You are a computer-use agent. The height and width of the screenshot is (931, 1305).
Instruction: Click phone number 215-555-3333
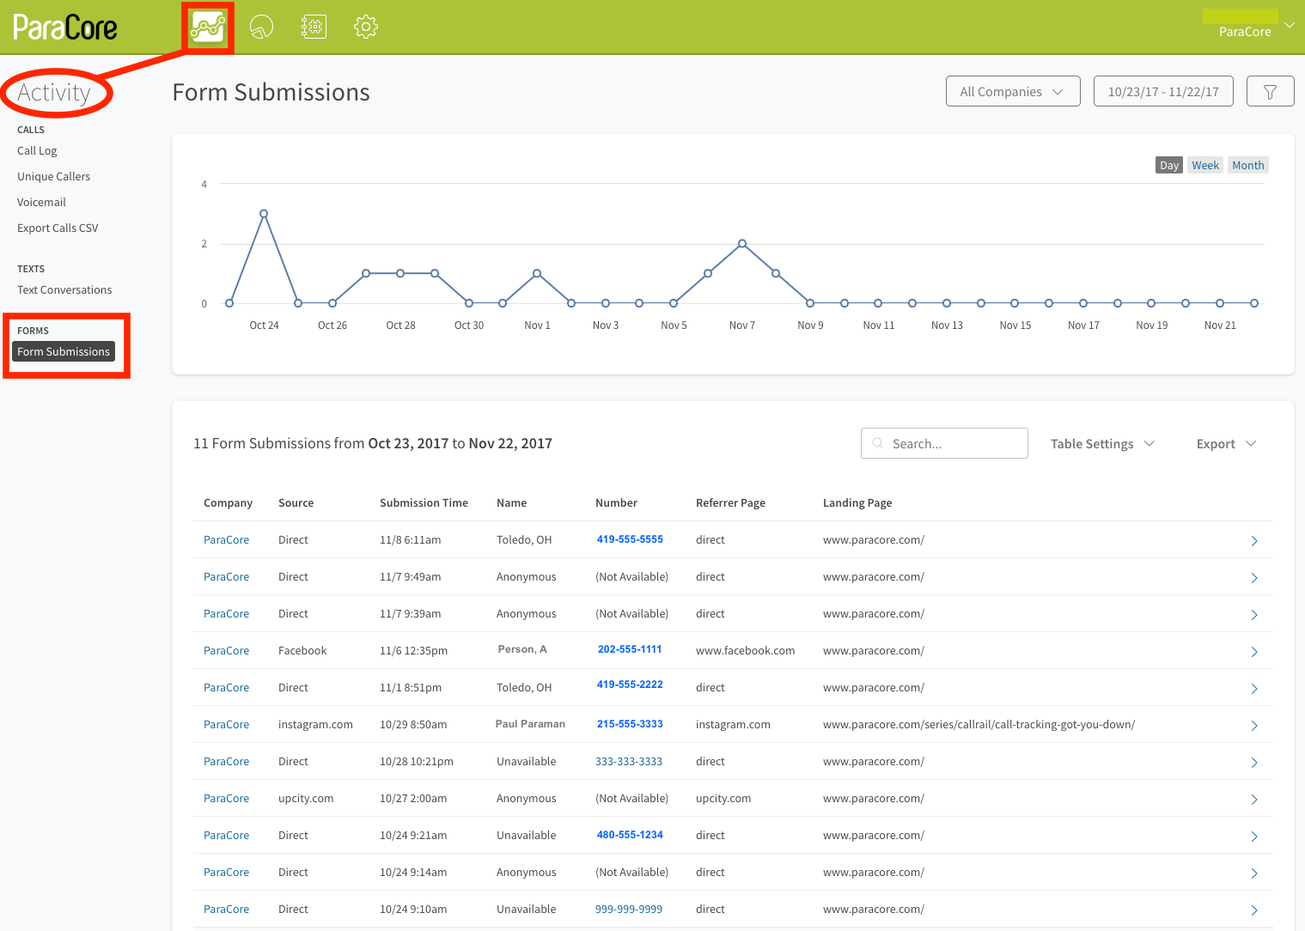630,724
